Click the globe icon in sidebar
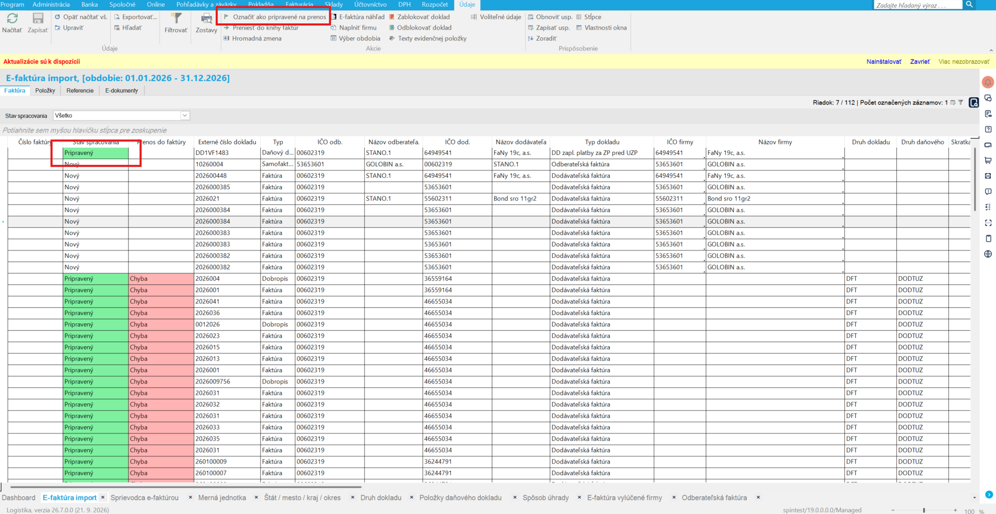 pos(988,254)
